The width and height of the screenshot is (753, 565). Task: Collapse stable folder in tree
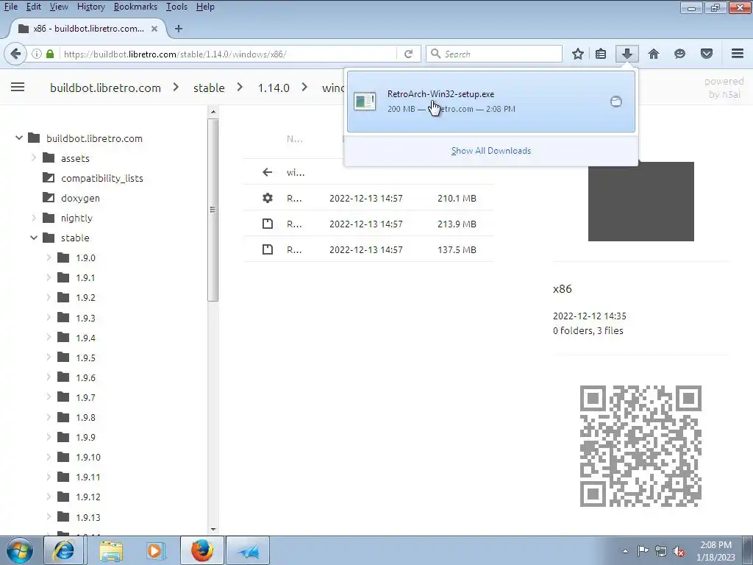tap(34, 238)
